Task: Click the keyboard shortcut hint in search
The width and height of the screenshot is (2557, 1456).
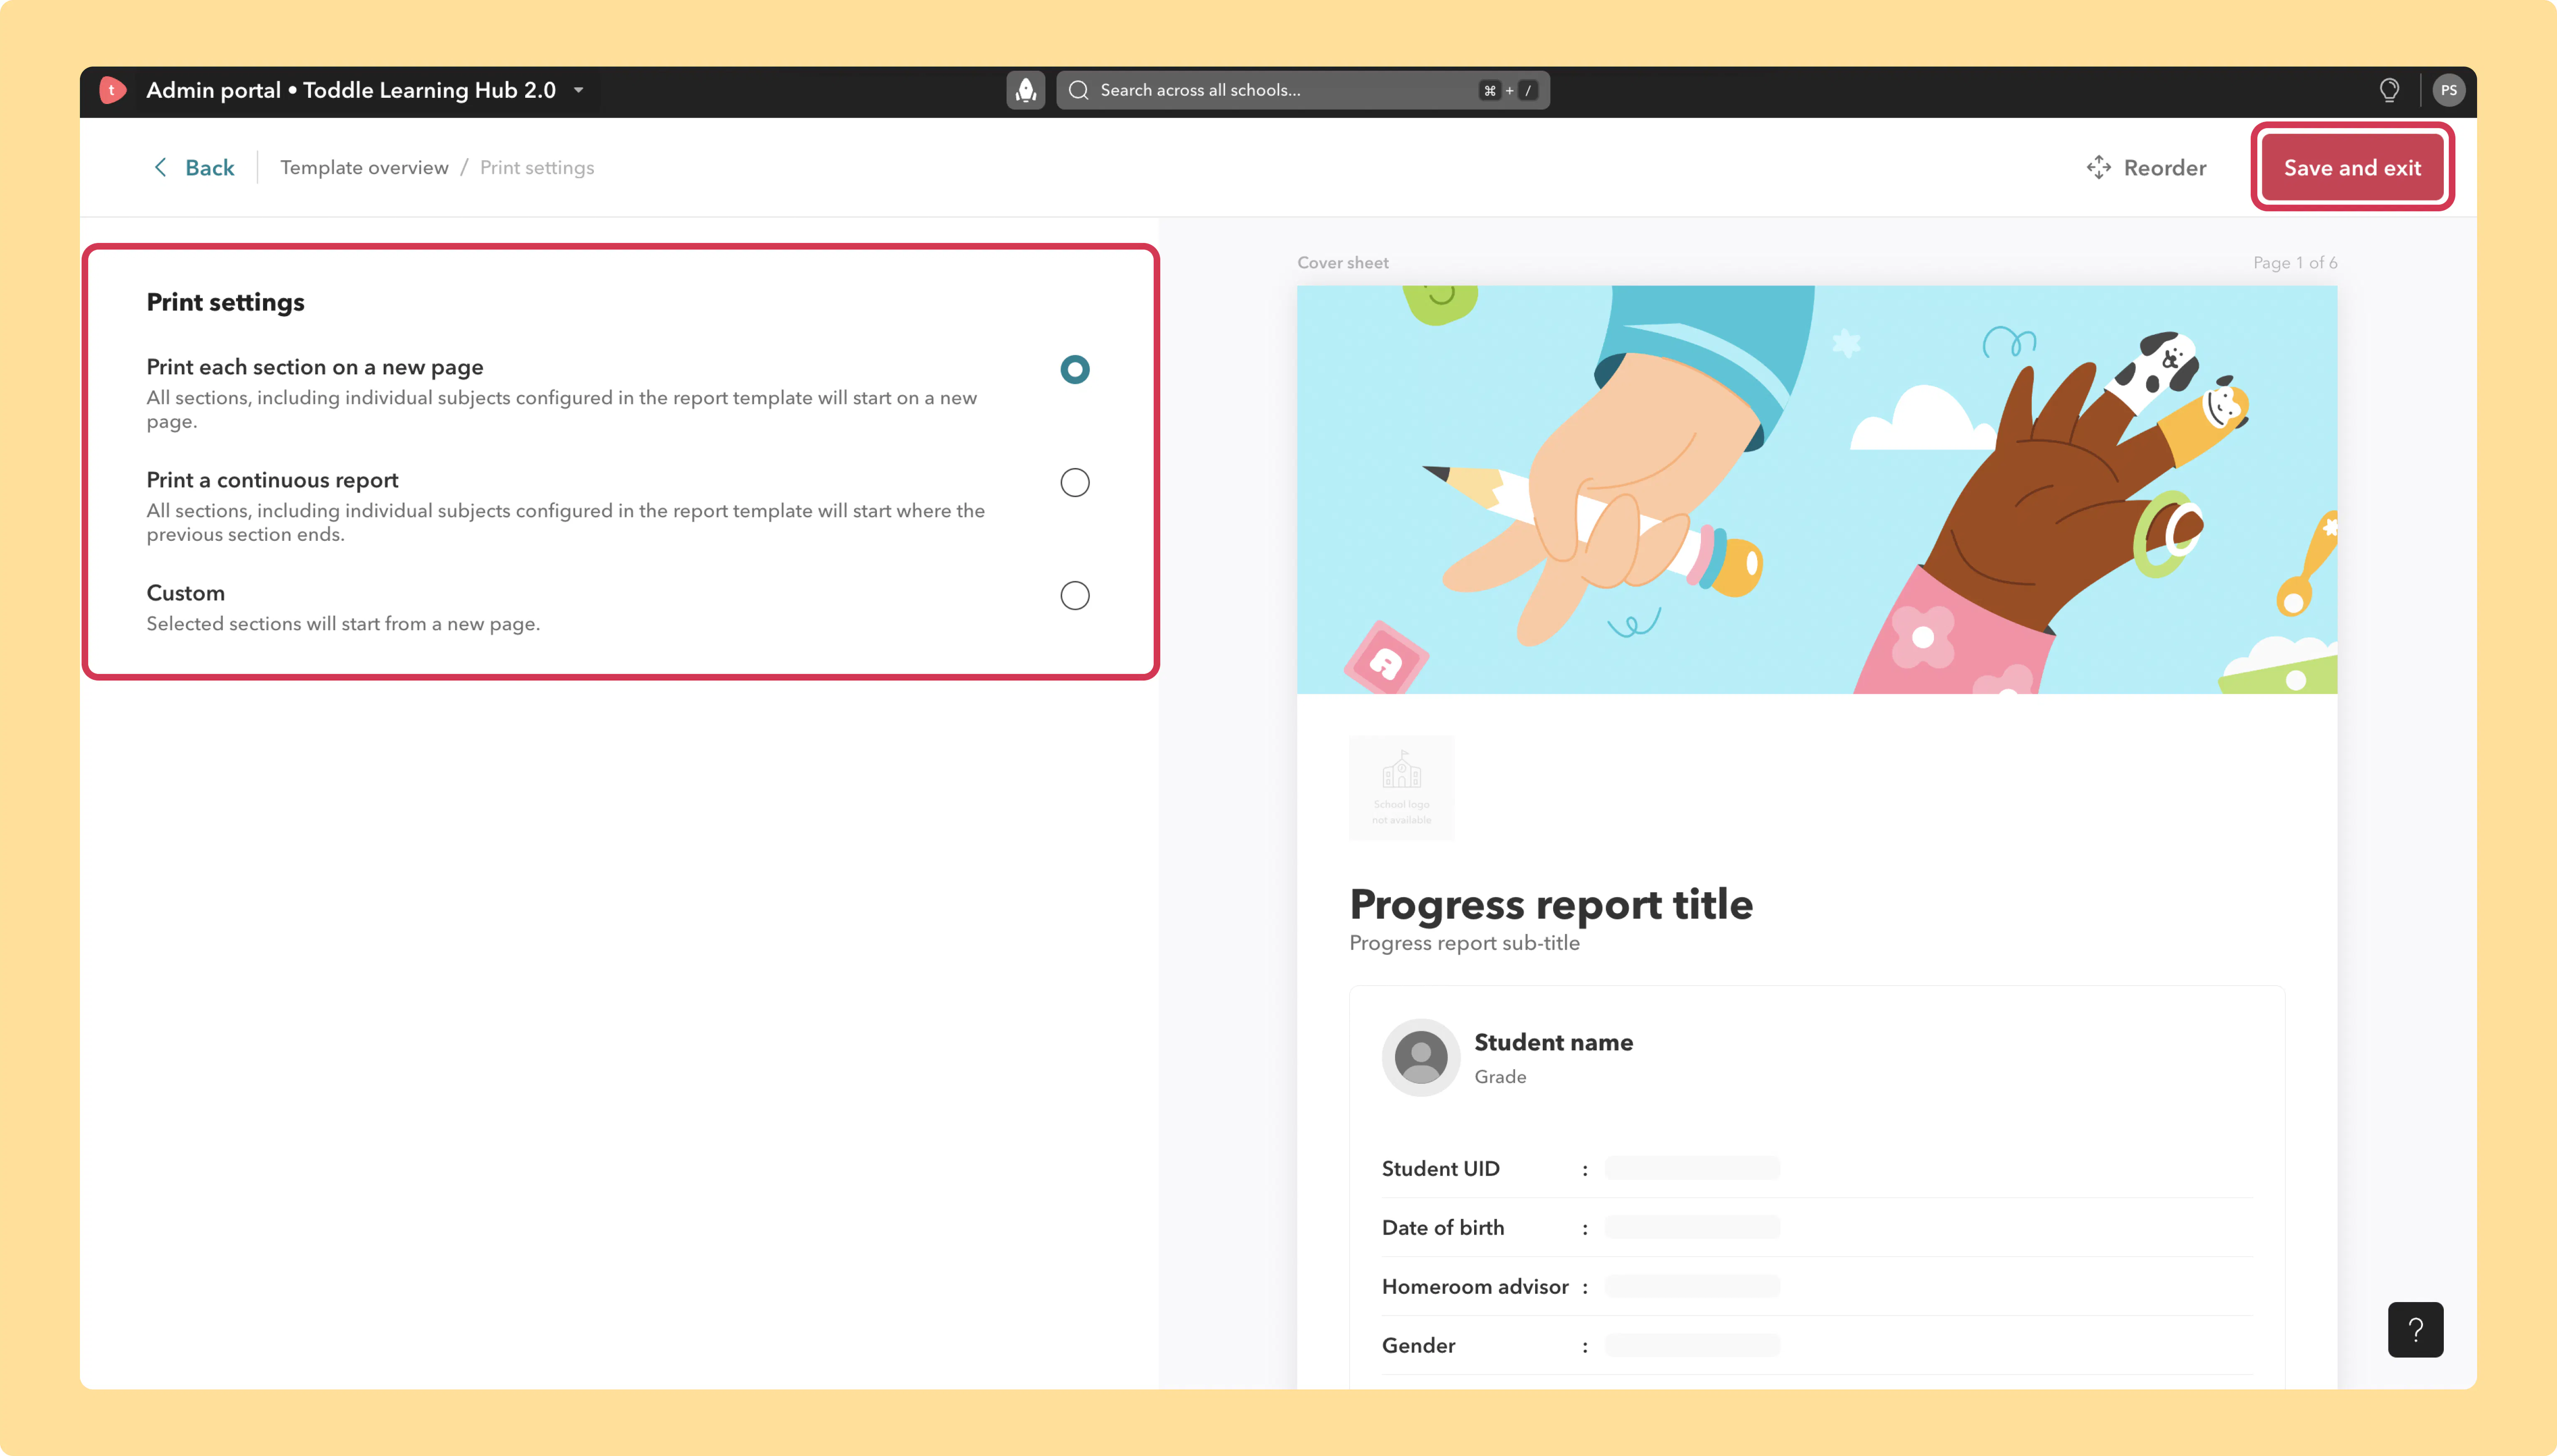Action: click(1509, 90)
